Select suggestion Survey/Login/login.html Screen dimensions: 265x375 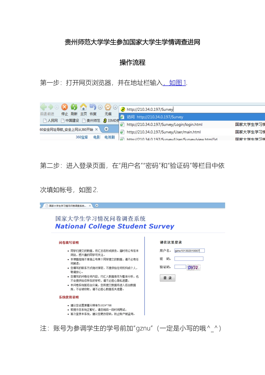click(192, 124)
